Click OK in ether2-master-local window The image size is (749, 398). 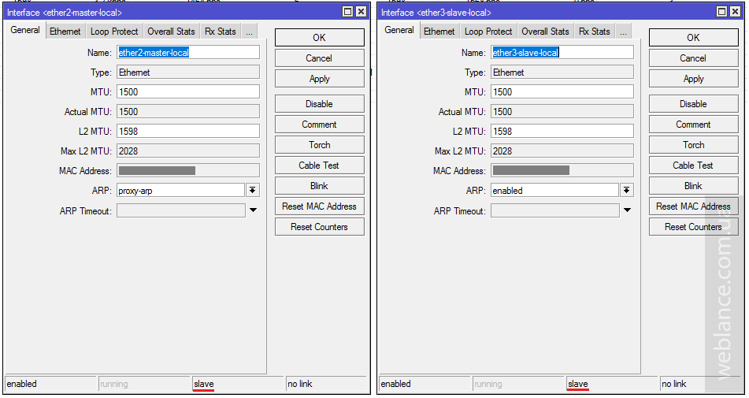click(x=319, y=38)
